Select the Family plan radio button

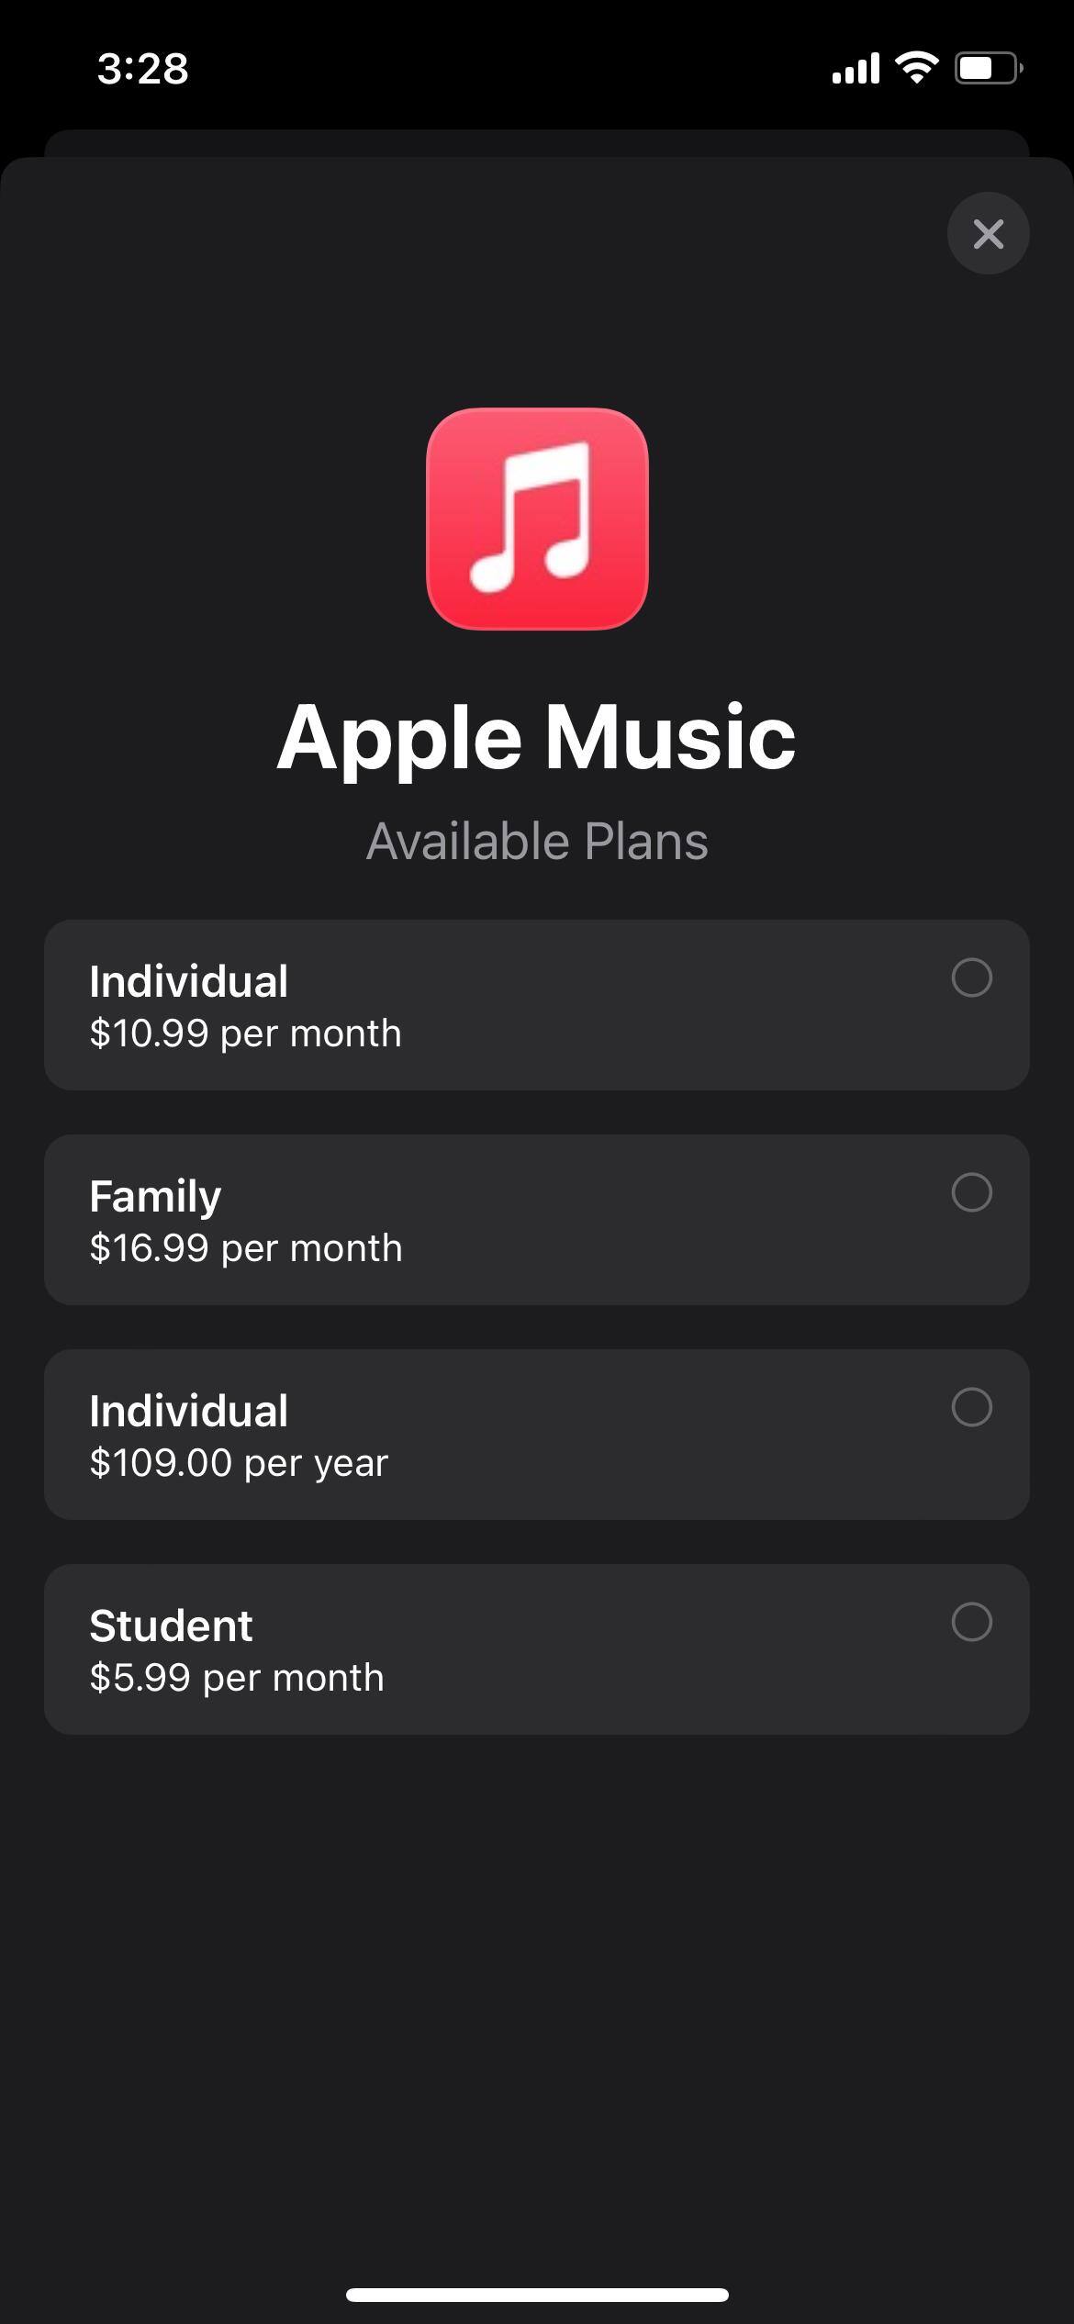(x=971, y=1192)
